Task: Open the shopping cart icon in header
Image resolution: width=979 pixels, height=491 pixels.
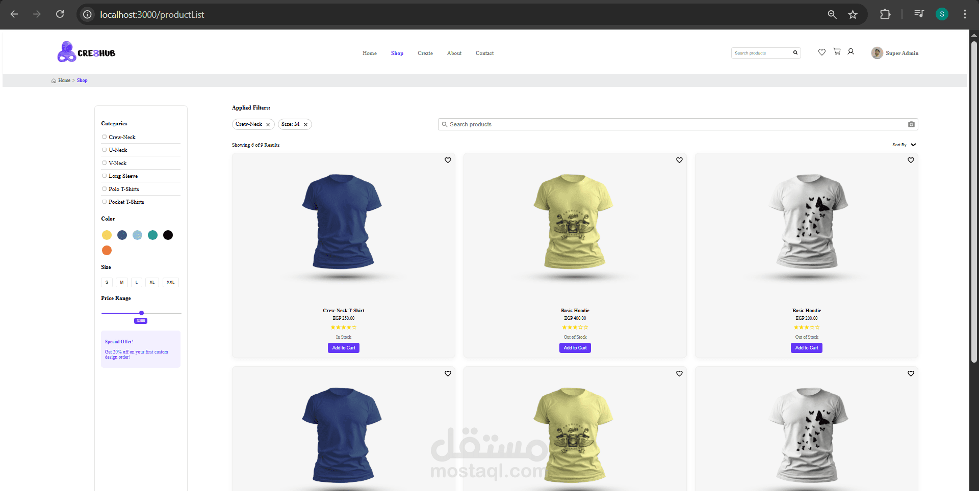Action: 837,51
